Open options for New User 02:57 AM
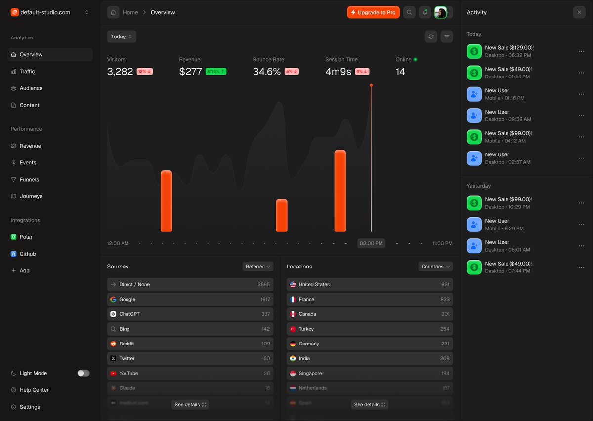This screenshot has width=593, height=421. pyautogui.click(x=581, y=158)
